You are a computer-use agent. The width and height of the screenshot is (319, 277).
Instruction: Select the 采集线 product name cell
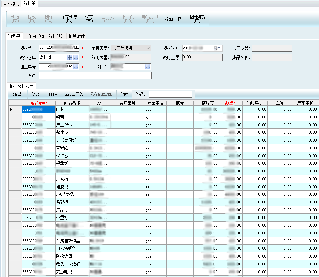click(72, 163)
